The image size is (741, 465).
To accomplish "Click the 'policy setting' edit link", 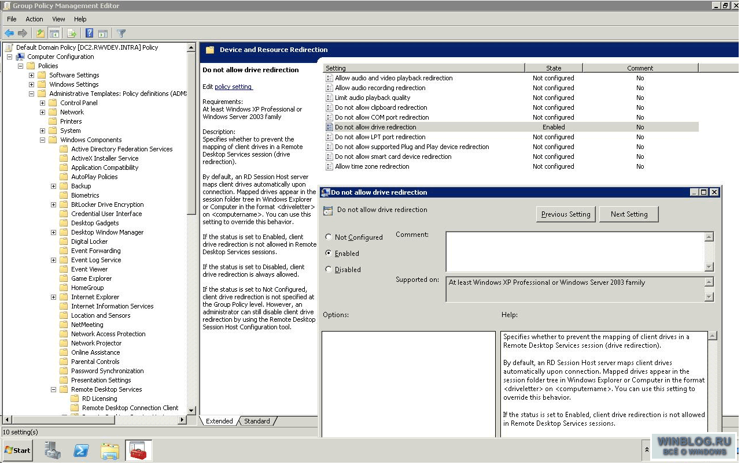I will 233,87.
